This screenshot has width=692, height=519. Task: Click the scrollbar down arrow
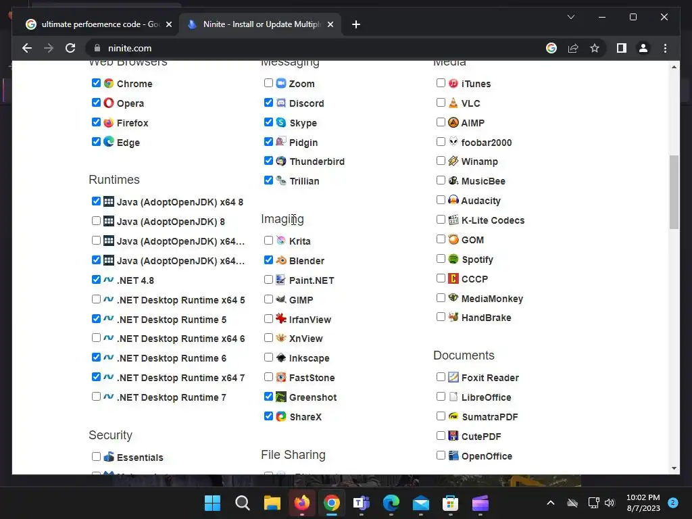pos(674,468)
